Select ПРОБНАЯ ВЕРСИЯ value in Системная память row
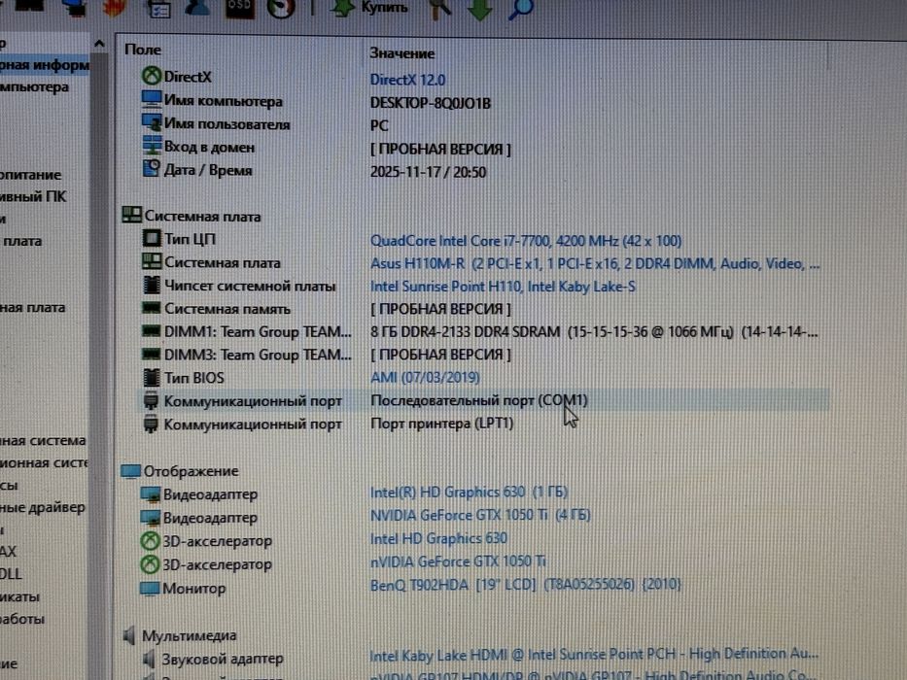The width and height of the screenshot is (907, 680). tap(440, 309)
